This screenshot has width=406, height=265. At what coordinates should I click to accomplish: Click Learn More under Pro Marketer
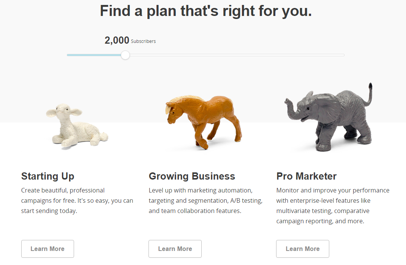pos(303,249)
